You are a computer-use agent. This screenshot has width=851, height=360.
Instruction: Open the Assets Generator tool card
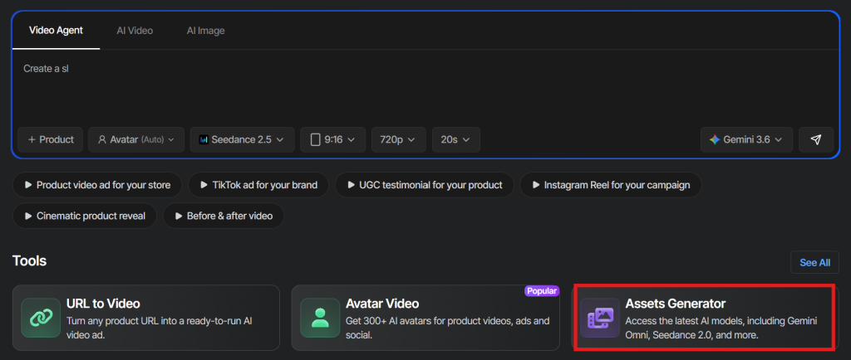click(705, 318)
